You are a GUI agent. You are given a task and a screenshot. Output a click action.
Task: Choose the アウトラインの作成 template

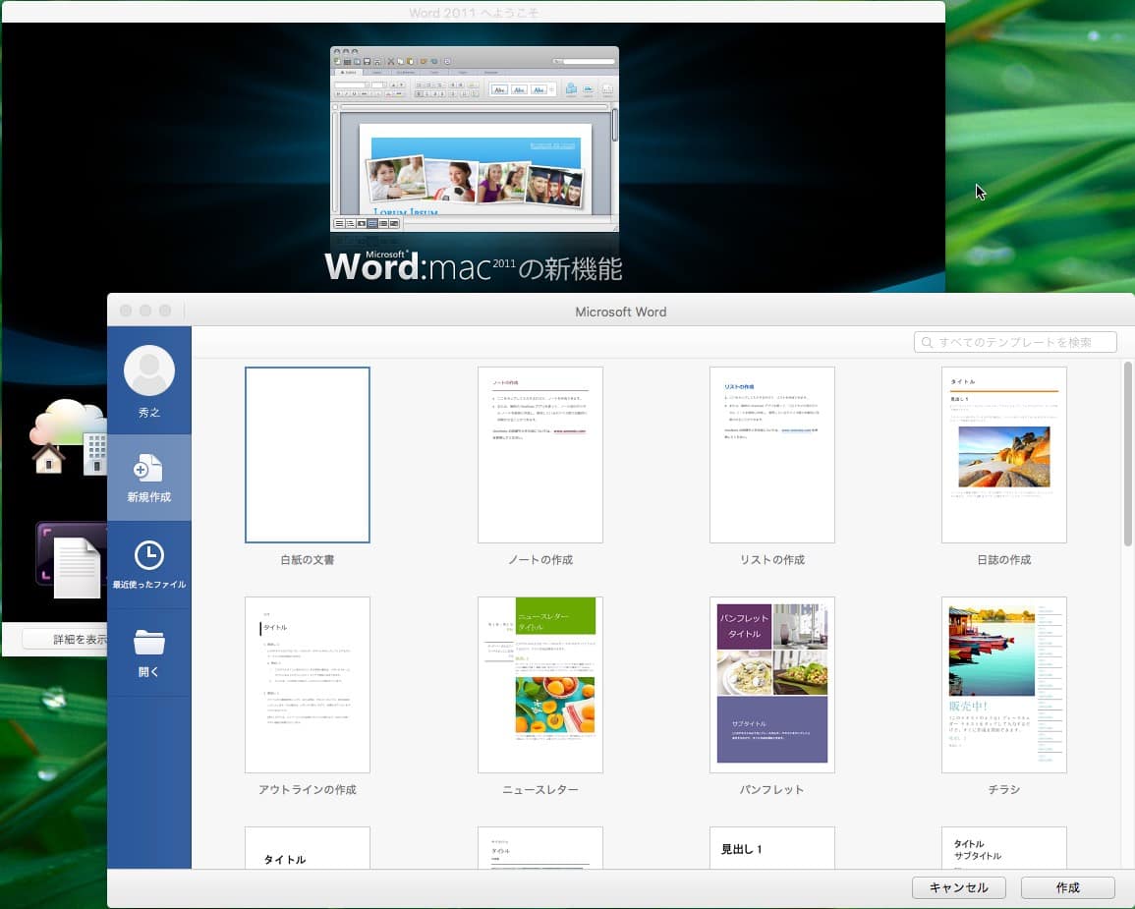[x=308, y=684]
